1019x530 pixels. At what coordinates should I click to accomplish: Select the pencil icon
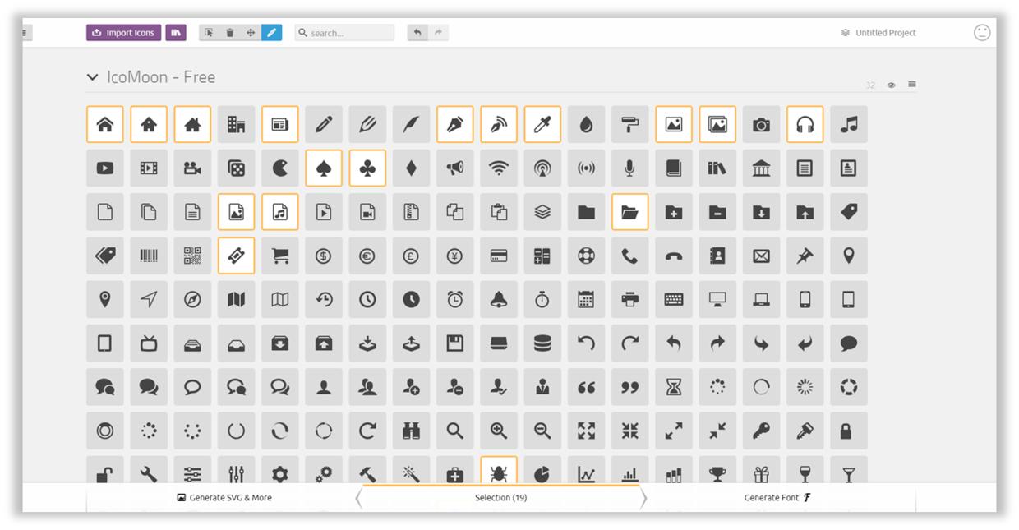(x=324, y=125)
